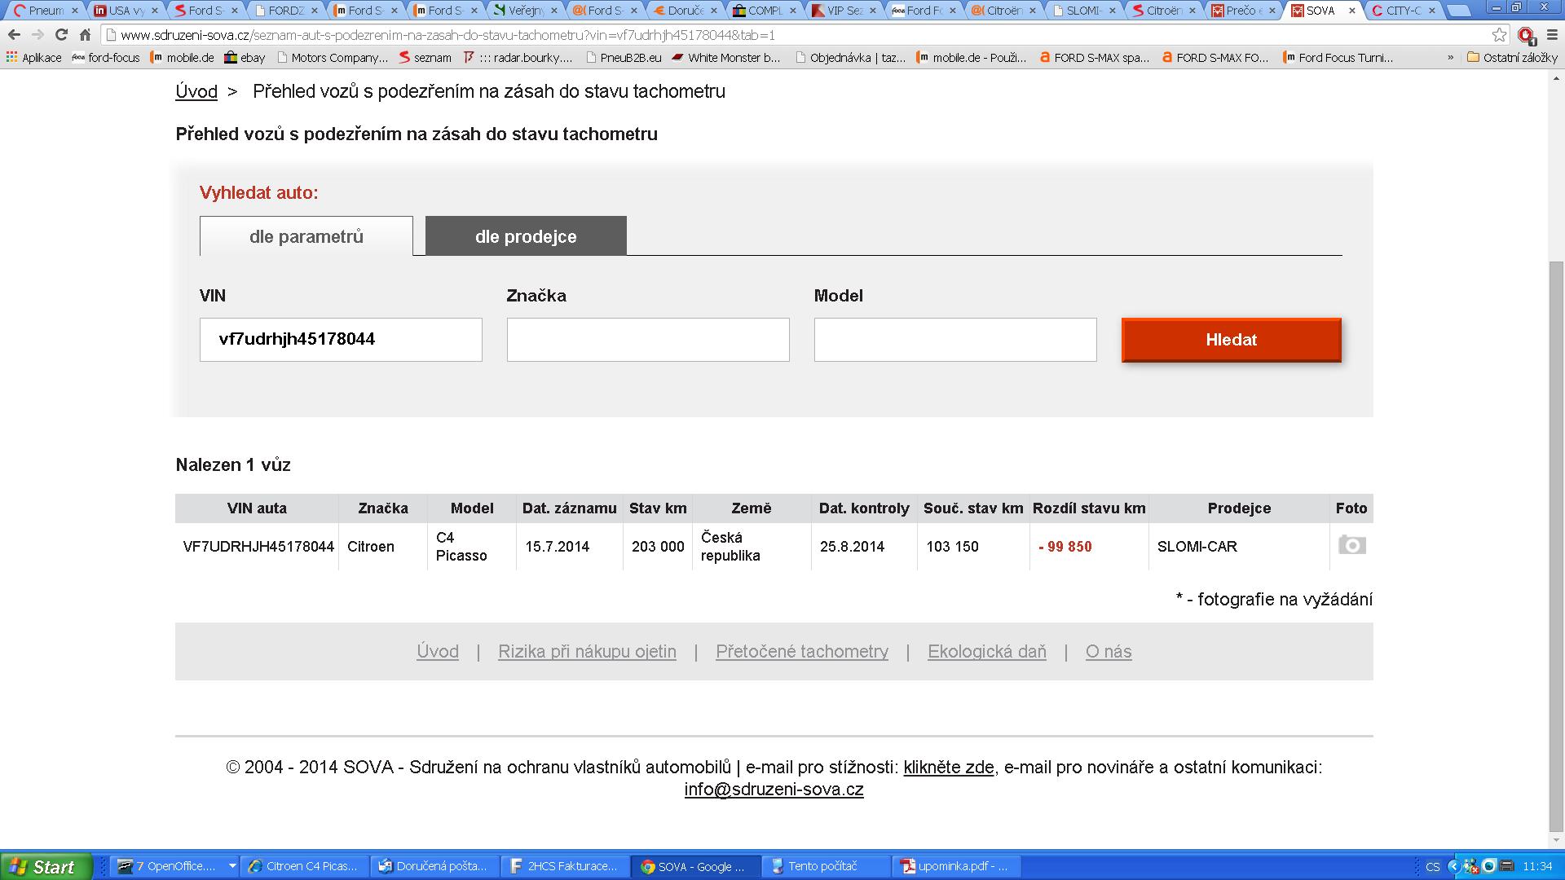Screen dimensions: 1565x880
Task: Expand the OpenOffice taskbar group arrow
Action: [232, 866]
